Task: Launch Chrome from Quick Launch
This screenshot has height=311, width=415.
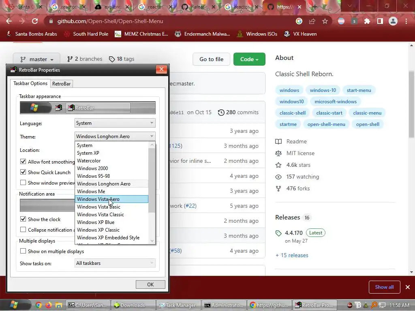Action: (x=39, y=305)
